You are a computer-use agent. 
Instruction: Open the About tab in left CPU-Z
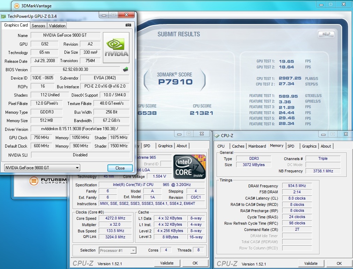pyautogui.click(x=182, y=146)
